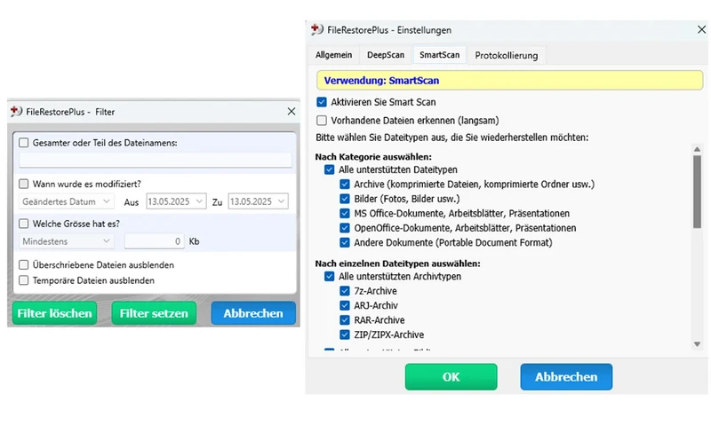Image resolution: width=711 pixels, height=425 pixels.
Task: Confirm settings with the OK button
Action: [x=451, y=376]
